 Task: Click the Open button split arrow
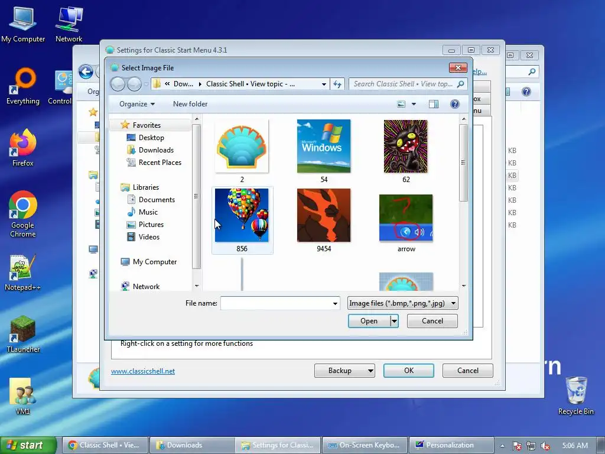pyautogui.click(x=394, y=321)
